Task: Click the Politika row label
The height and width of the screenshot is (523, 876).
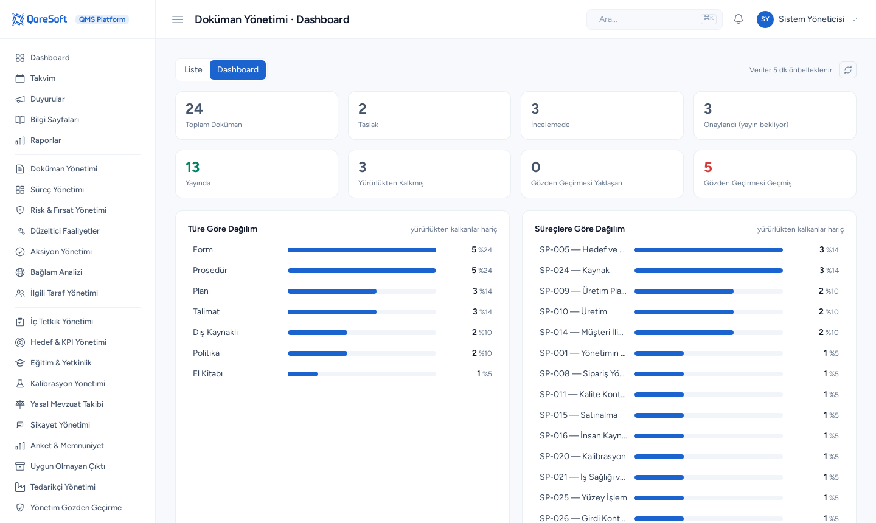Action: [x=206, y=353]
